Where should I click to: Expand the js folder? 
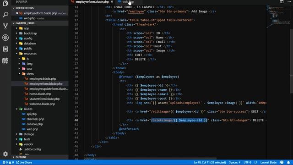click(x=27, y=59)
